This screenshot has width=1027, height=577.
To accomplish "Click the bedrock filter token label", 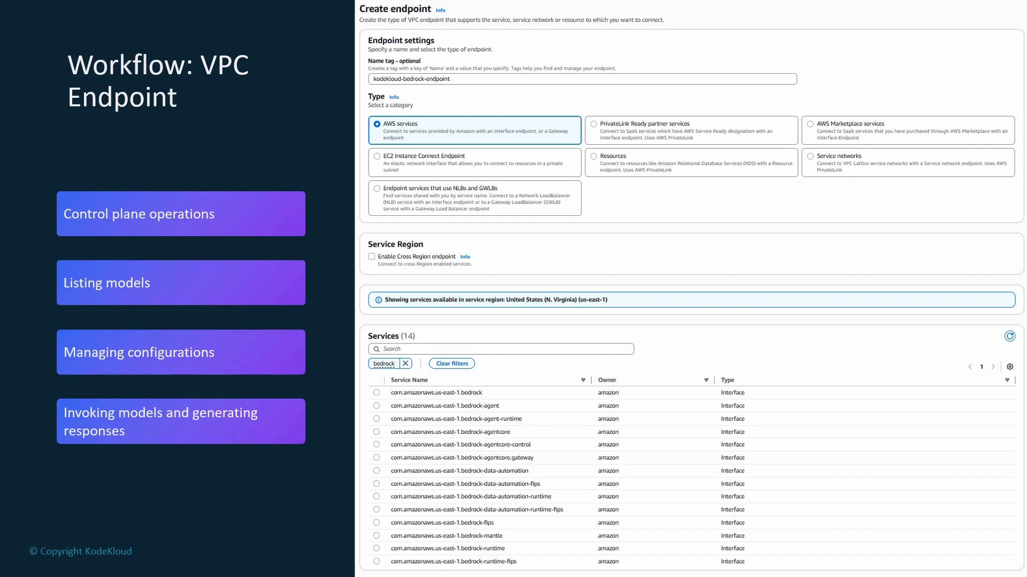I will point(384,364).
